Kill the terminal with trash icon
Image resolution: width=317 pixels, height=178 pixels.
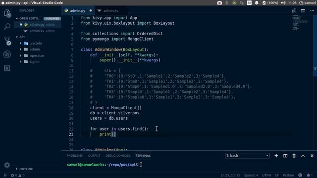click(294, 156)
